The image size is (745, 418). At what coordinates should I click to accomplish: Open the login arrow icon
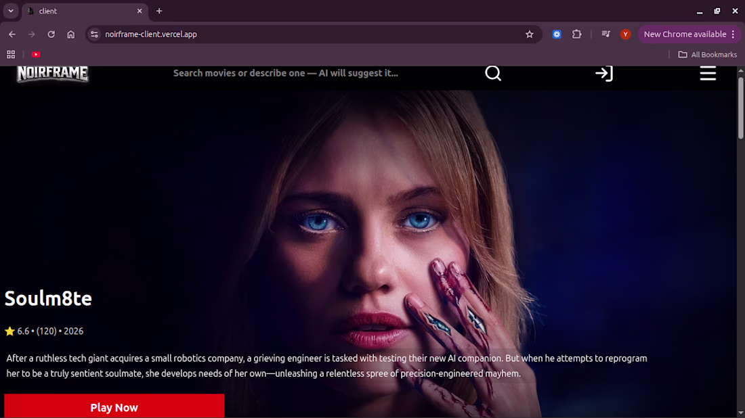(604, 74)
